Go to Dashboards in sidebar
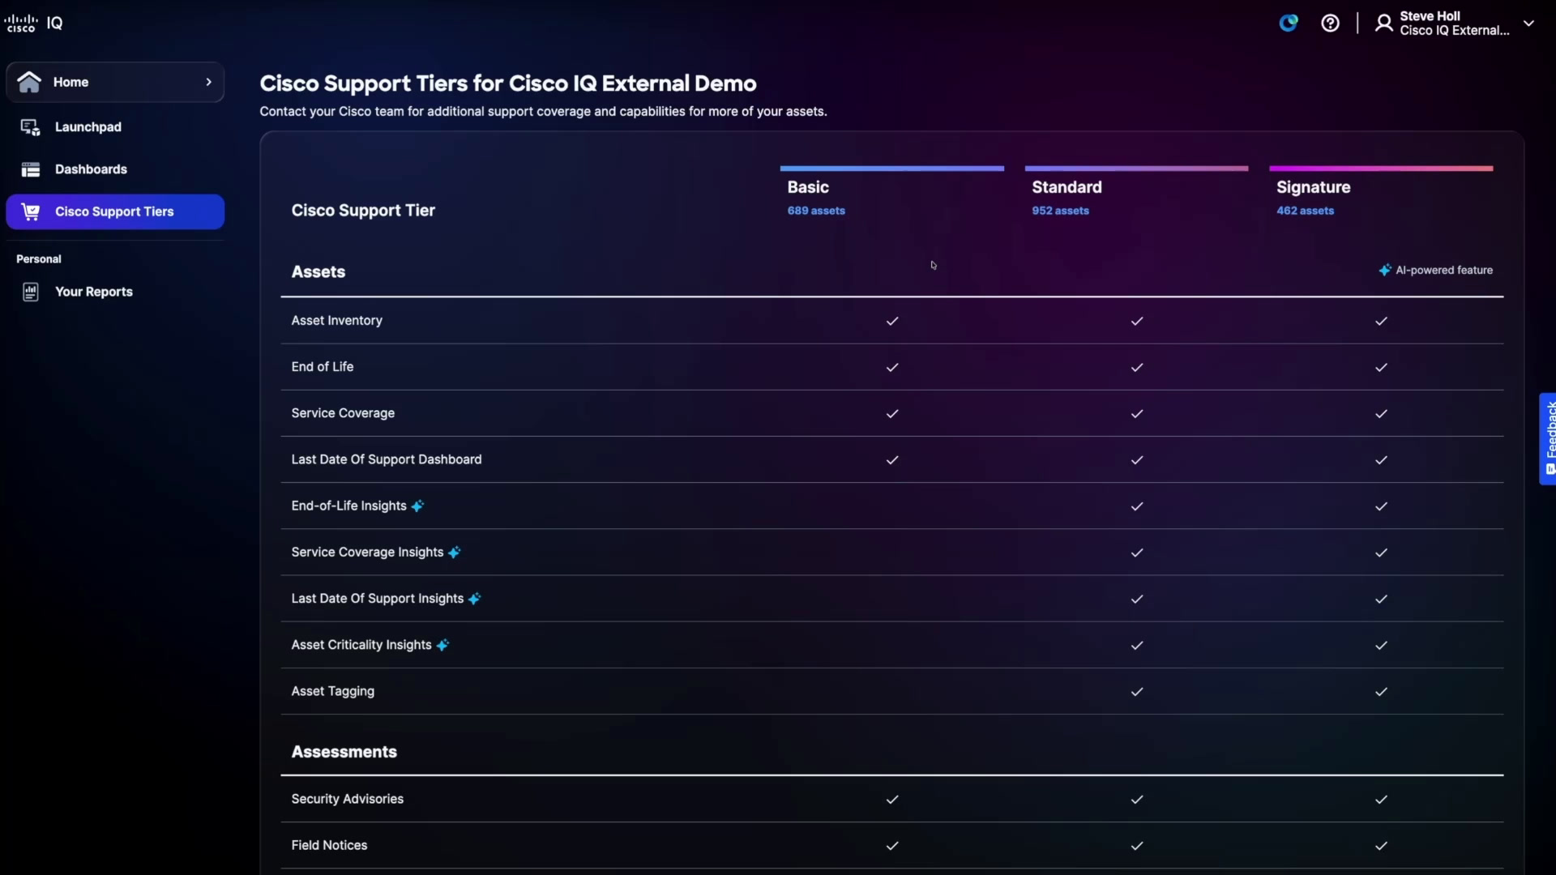Viewport: 1556px width, 875px height. 115,169
